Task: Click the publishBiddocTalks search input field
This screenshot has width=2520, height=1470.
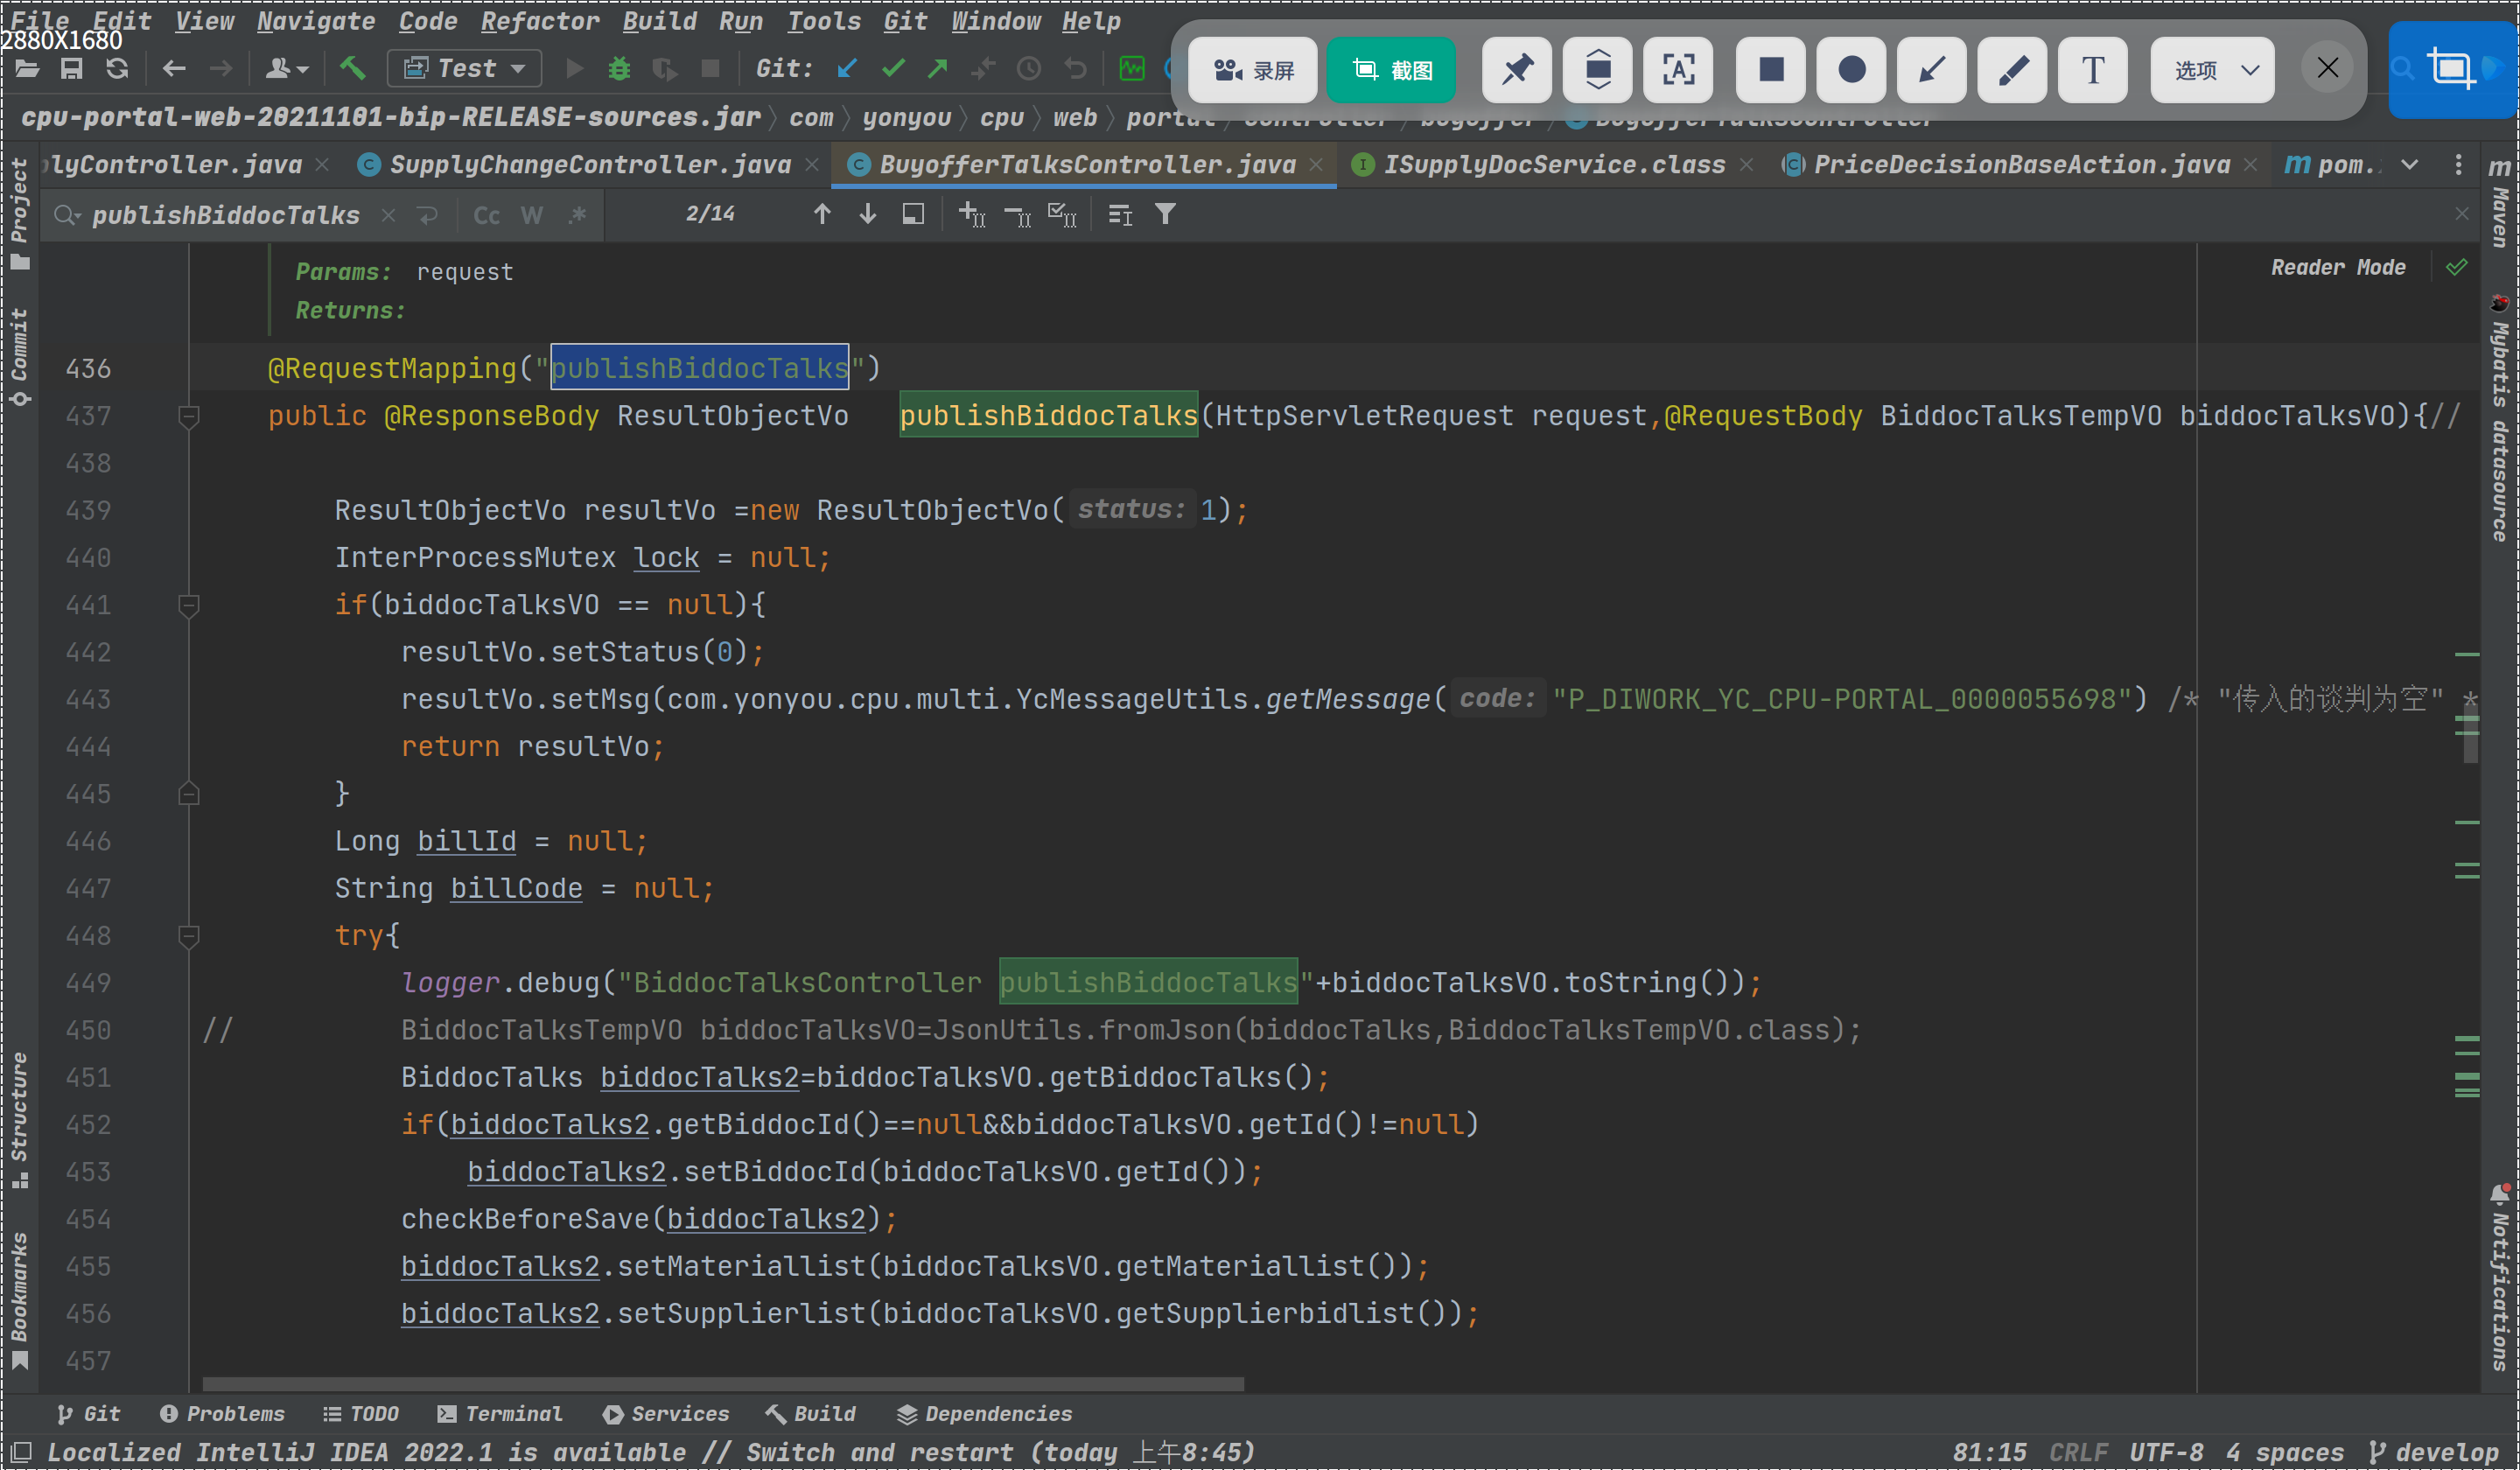Action: point(226,215)
